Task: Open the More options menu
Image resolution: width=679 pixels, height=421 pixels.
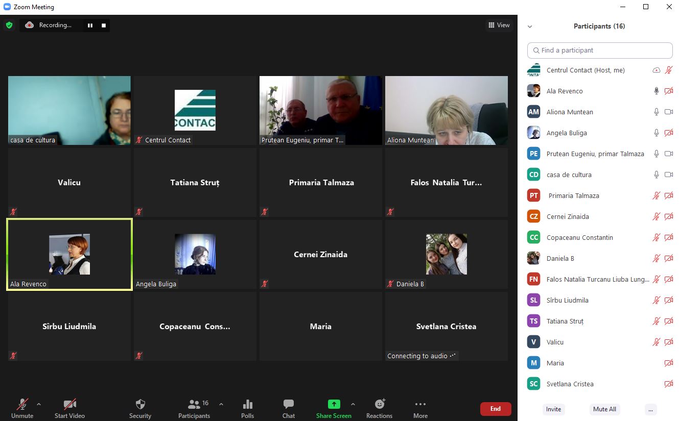Action: [x=420, y=409]
